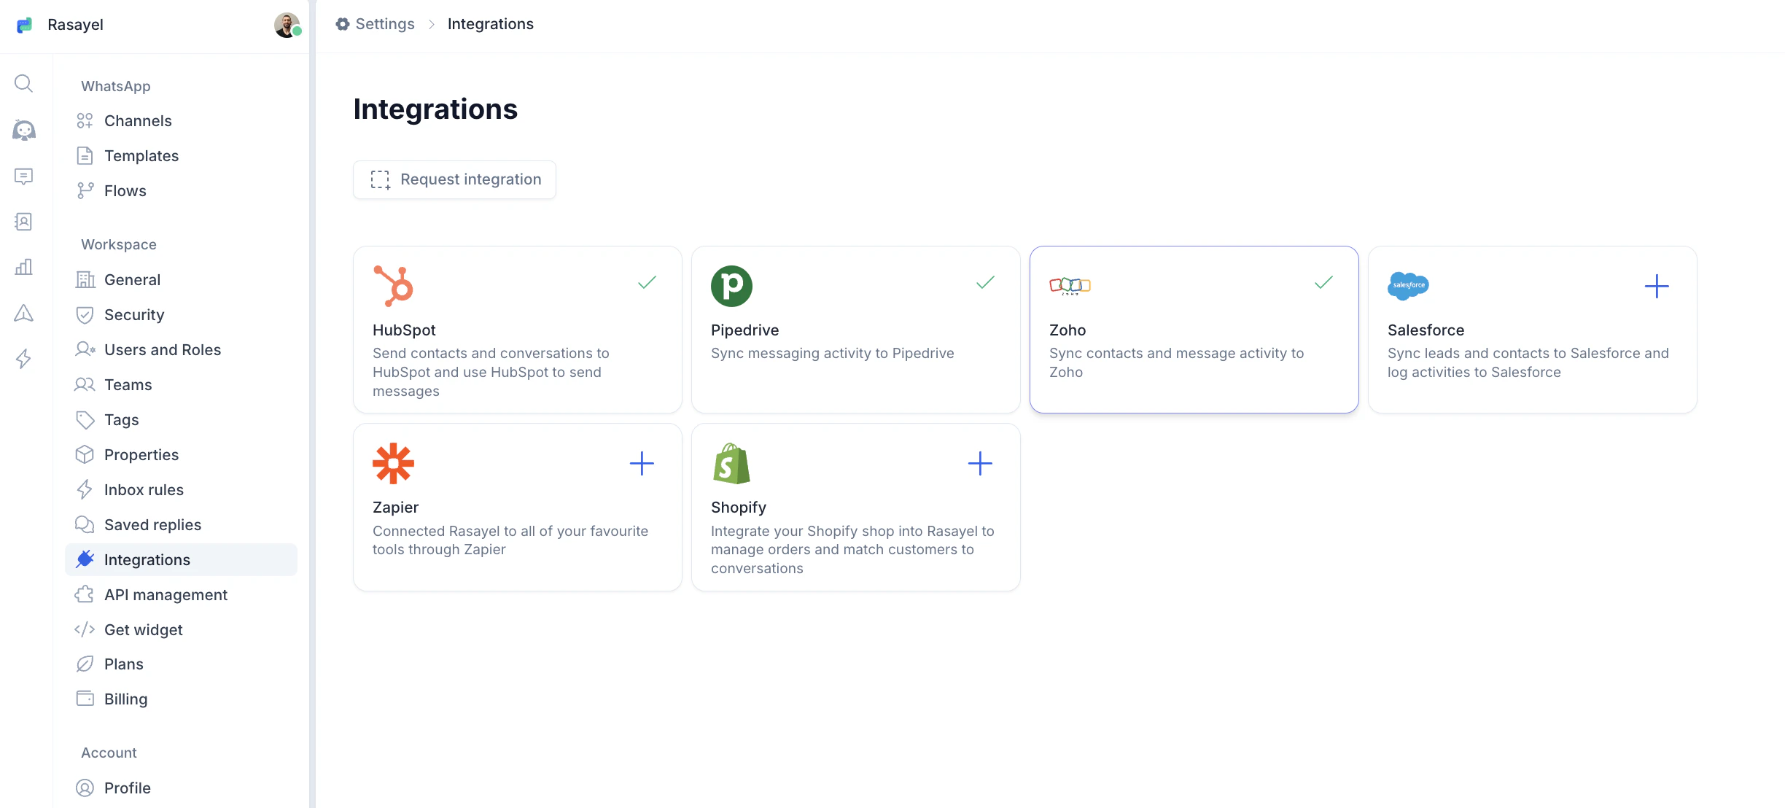Open Saved replies settings
Image resolution: width=1785 pixels, height=808 pixels.
[181, 525]
